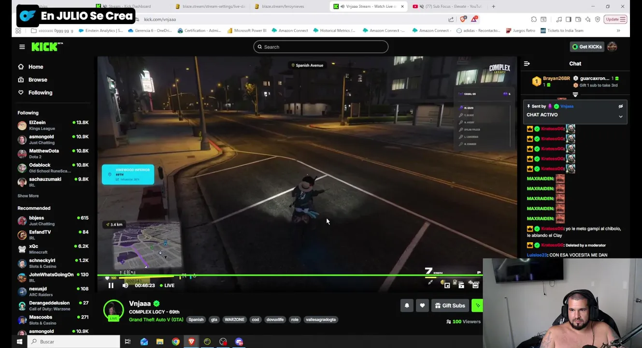Select the vallesagradogta tag
Image resolution: width=642 pixels, height=348 pixels.
[x=321, y=319]
